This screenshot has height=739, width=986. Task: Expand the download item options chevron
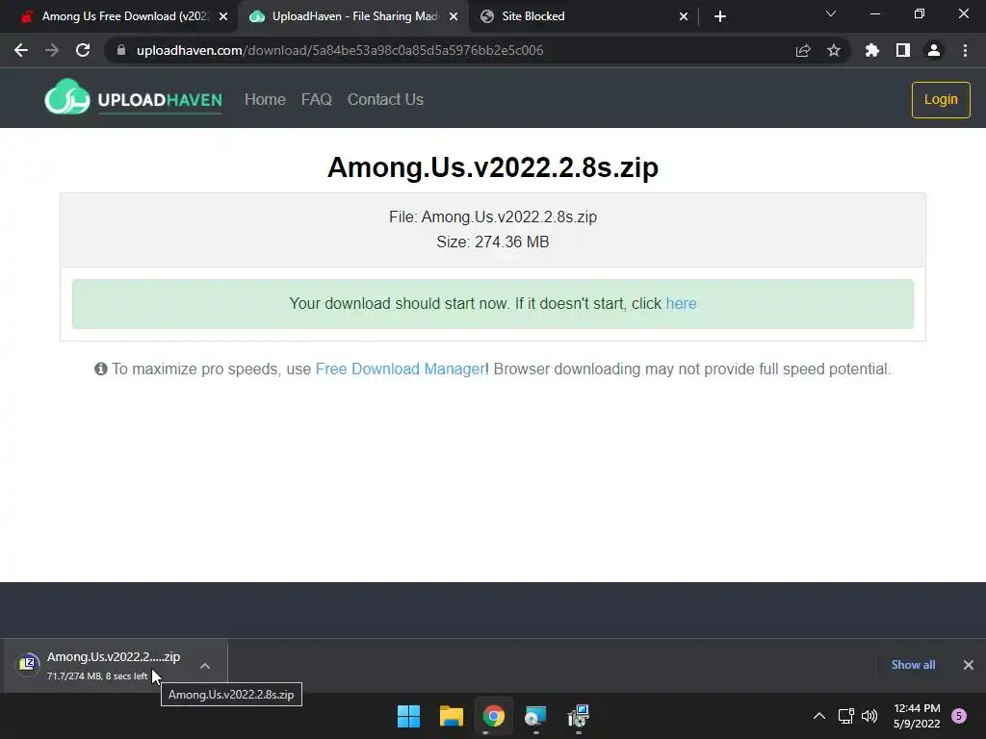click(x=205, y=666)
